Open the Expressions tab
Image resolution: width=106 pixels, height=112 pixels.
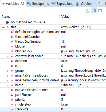tap(62, 4)
